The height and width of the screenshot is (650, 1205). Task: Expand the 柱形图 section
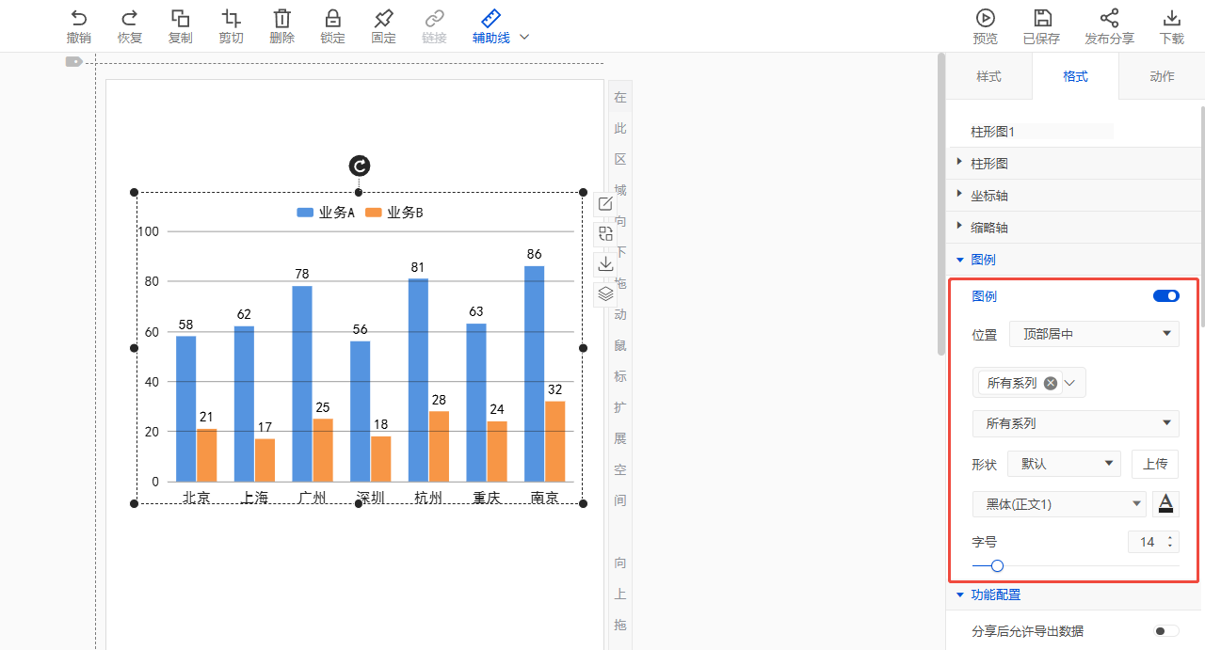pyautogui.click(x=1073, y=164)
